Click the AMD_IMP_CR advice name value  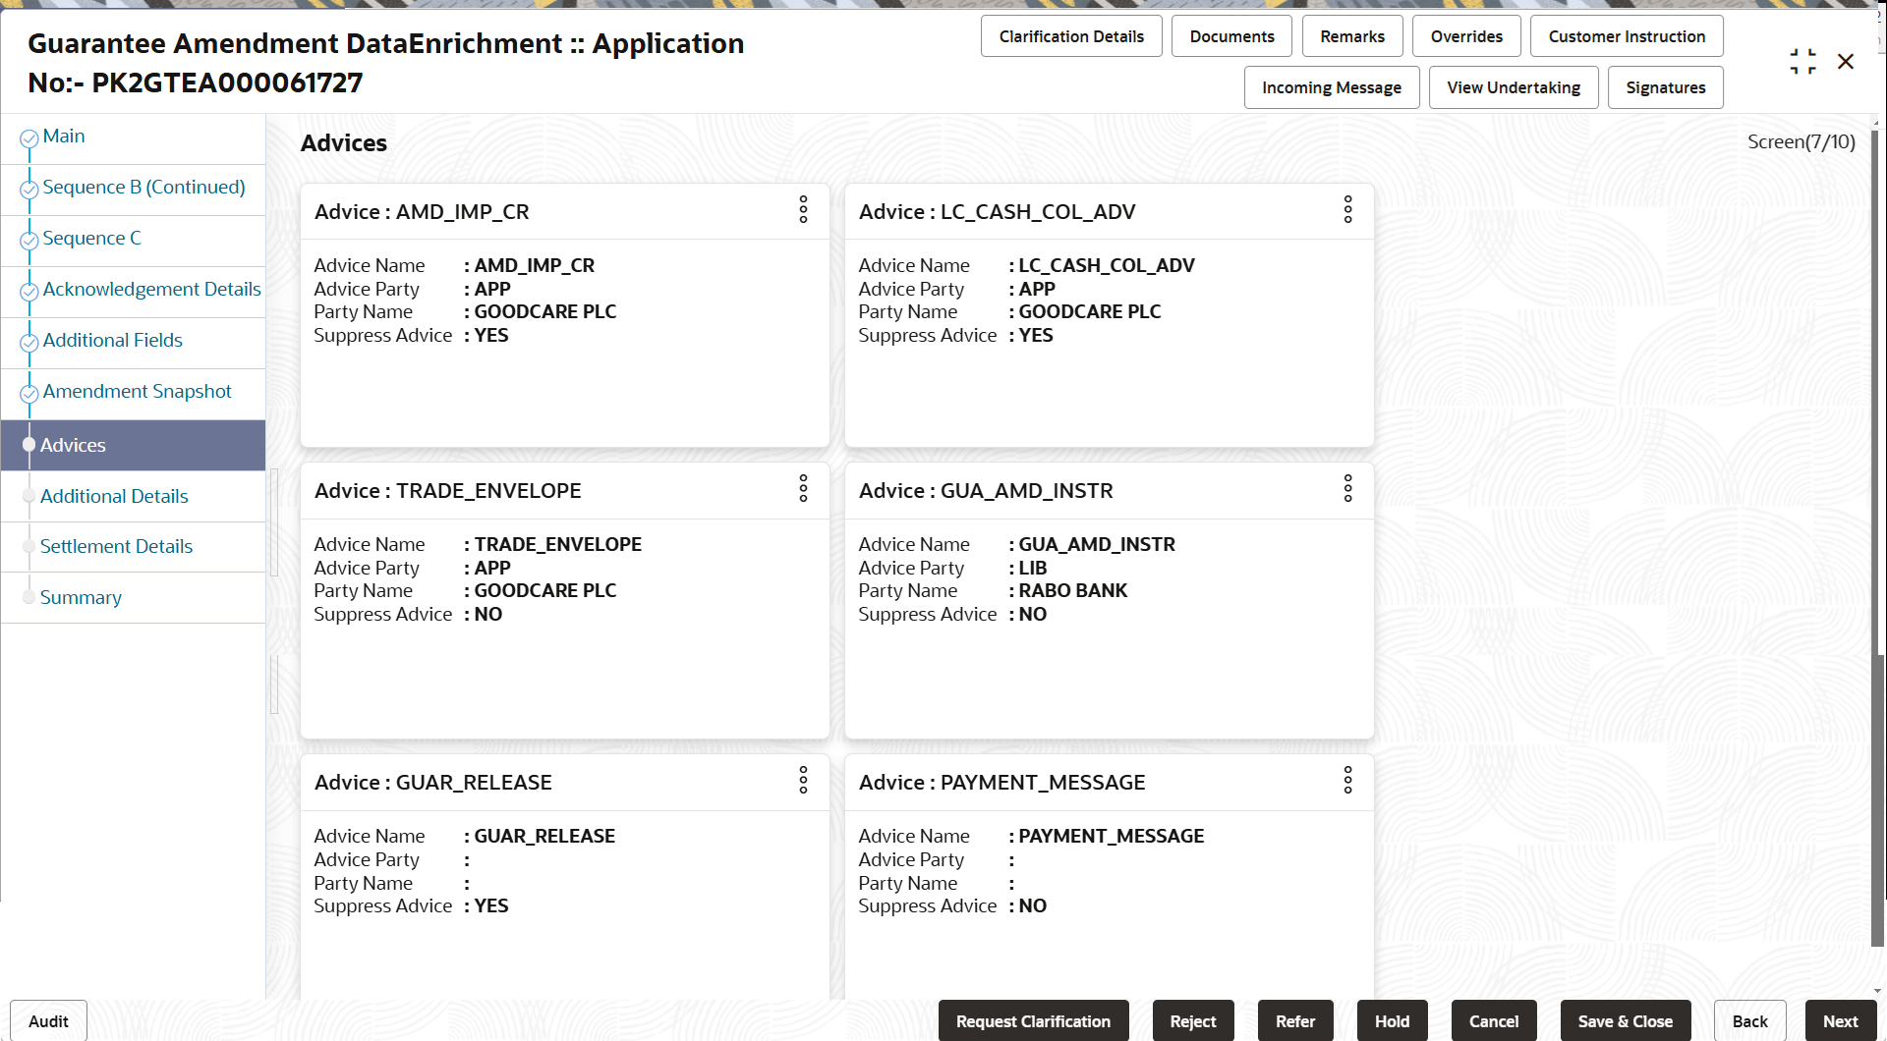(535, 266)
